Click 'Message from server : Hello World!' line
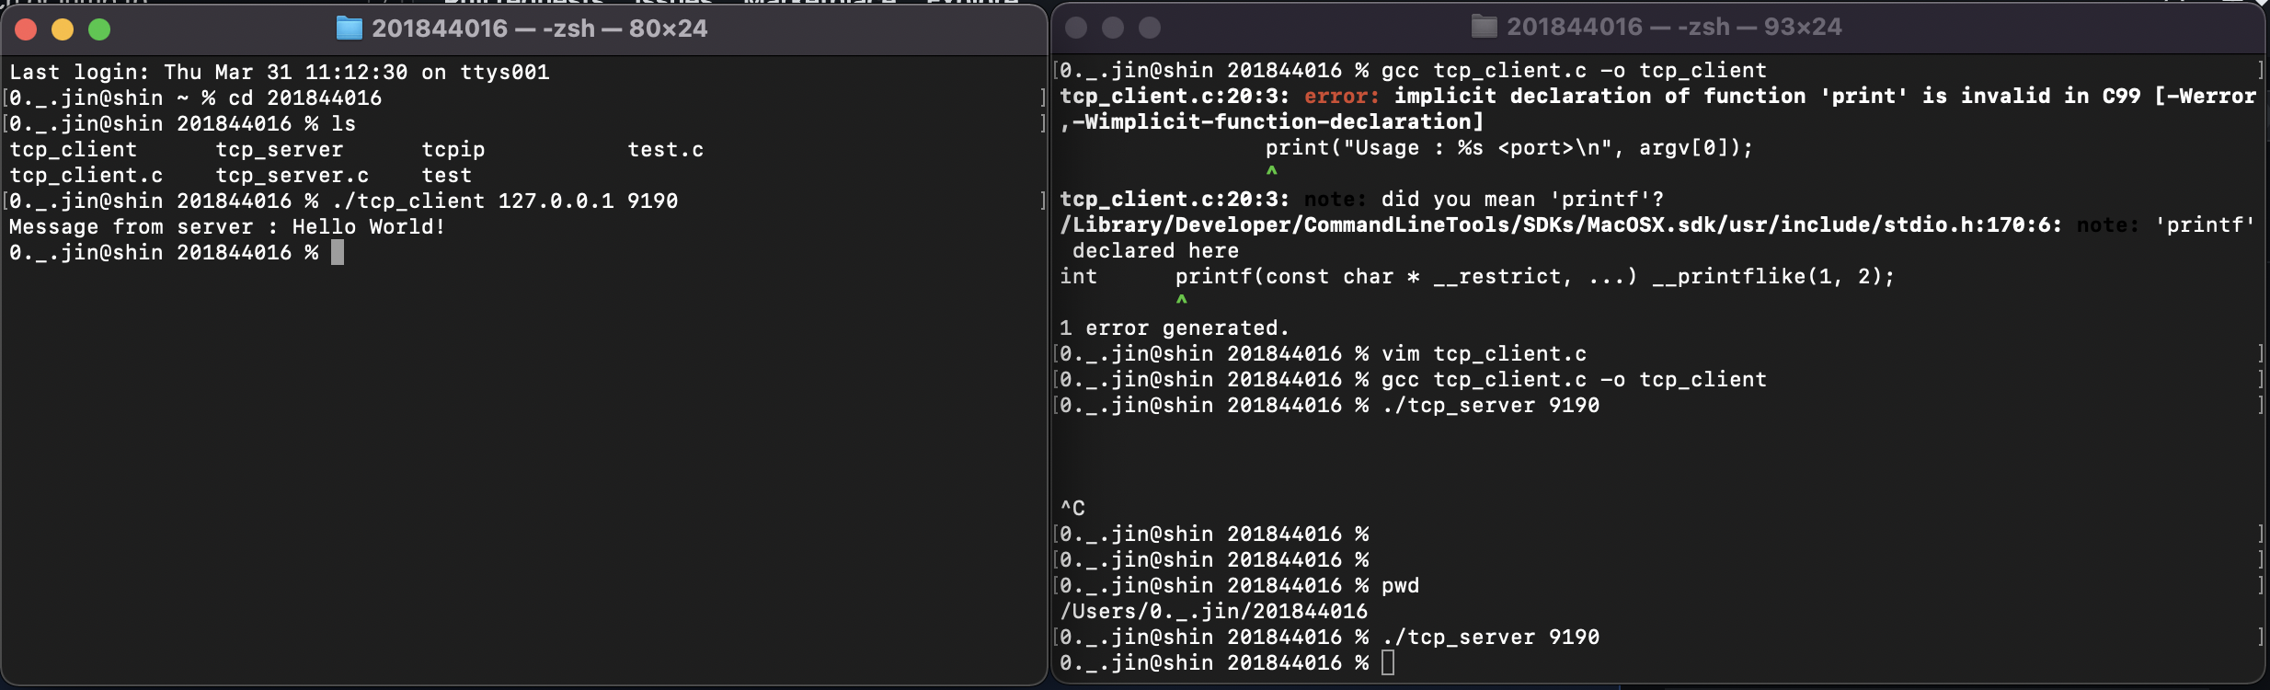The width and height of the screenshot is (2270, 690). point(227,226)
